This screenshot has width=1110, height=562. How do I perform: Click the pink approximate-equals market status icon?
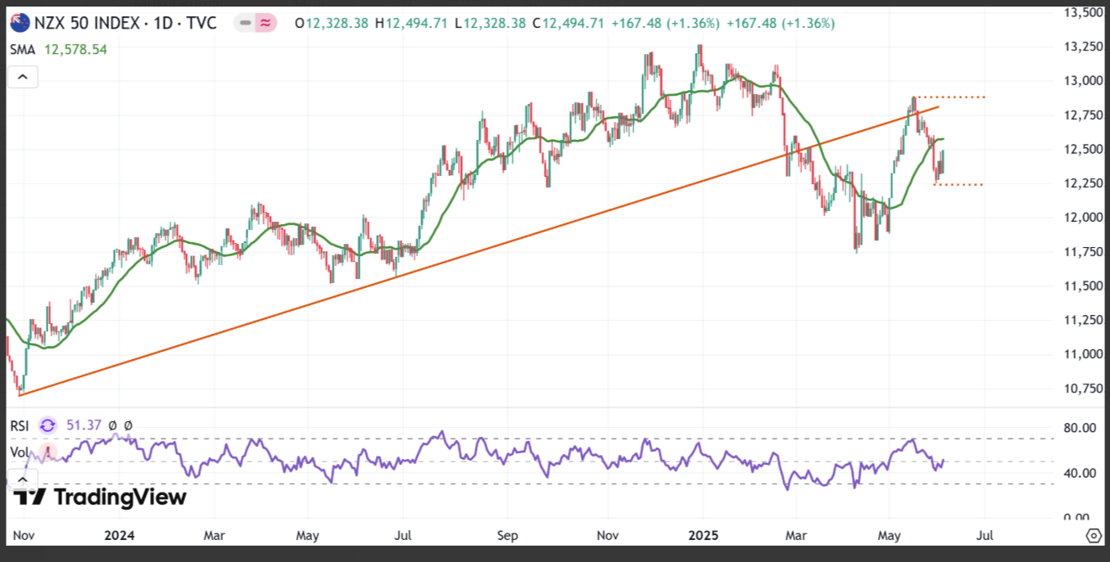pos(265,23)
